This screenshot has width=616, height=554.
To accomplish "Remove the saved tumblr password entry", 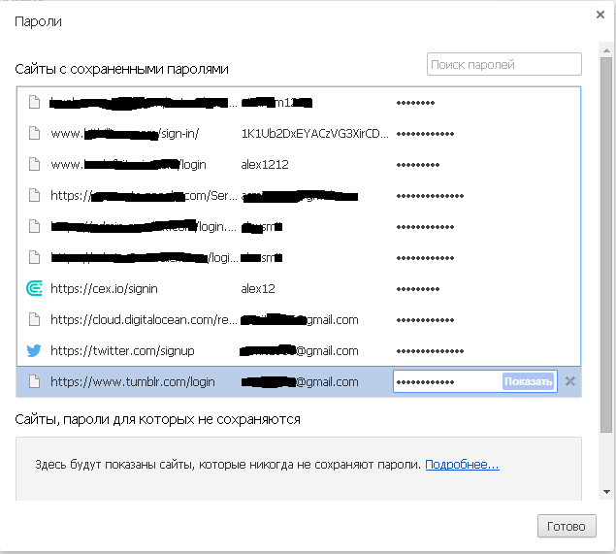I will (x=570, y=381).
